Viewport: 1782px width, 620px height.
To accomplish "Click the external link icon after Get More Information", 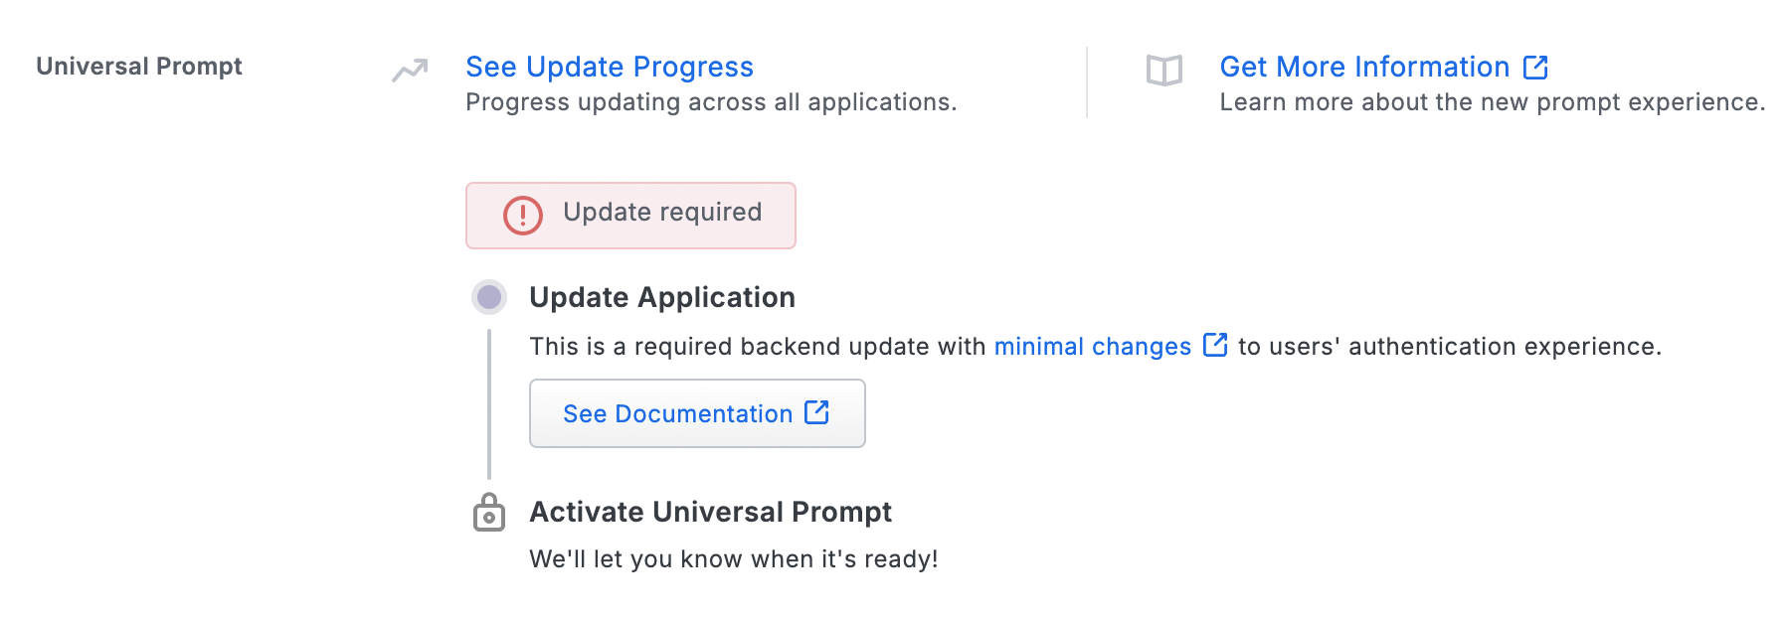I will tap(1537, 67).
